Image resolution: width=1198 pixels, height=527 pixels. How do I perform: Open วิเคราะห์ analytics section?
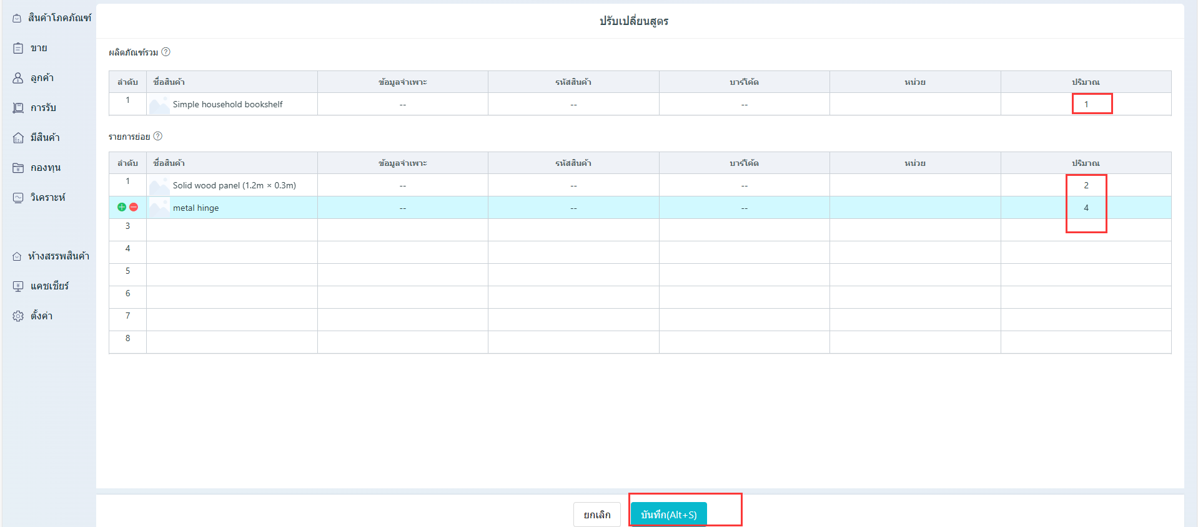47,198
